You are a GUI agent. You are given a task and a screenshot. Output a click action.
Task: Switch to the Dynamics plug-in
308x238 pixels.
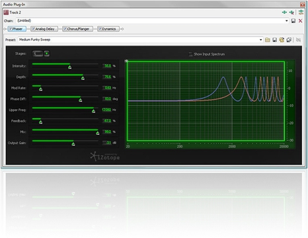pos(108,29)
